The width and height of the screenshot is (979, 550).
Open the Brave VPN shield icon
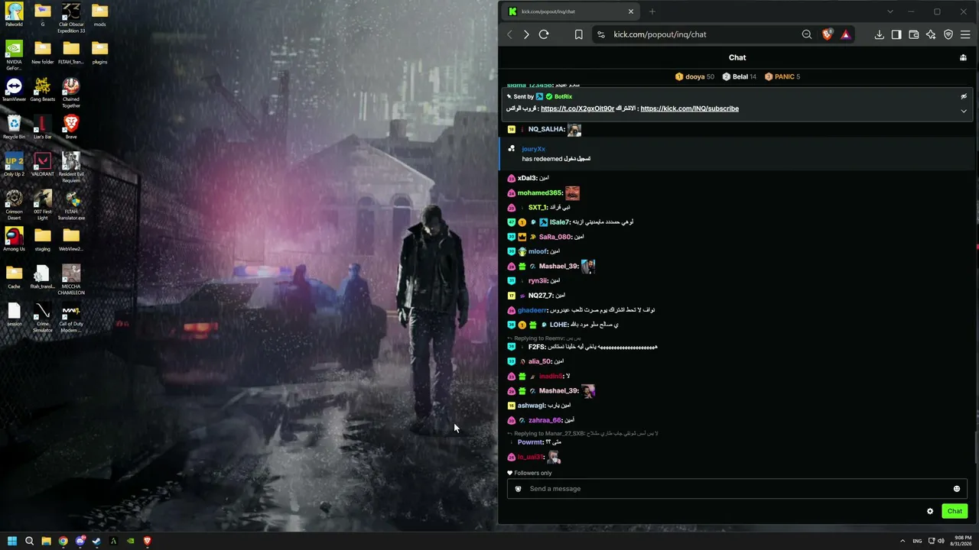[948, 34]
